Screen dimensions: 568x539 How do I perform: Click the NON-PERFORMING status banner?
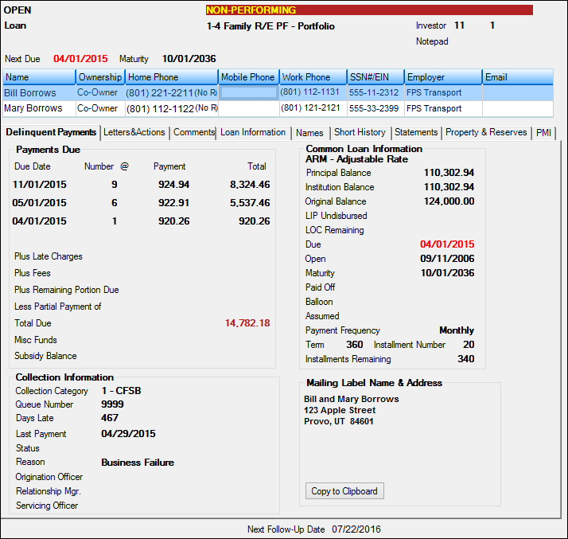click(369, 10)
